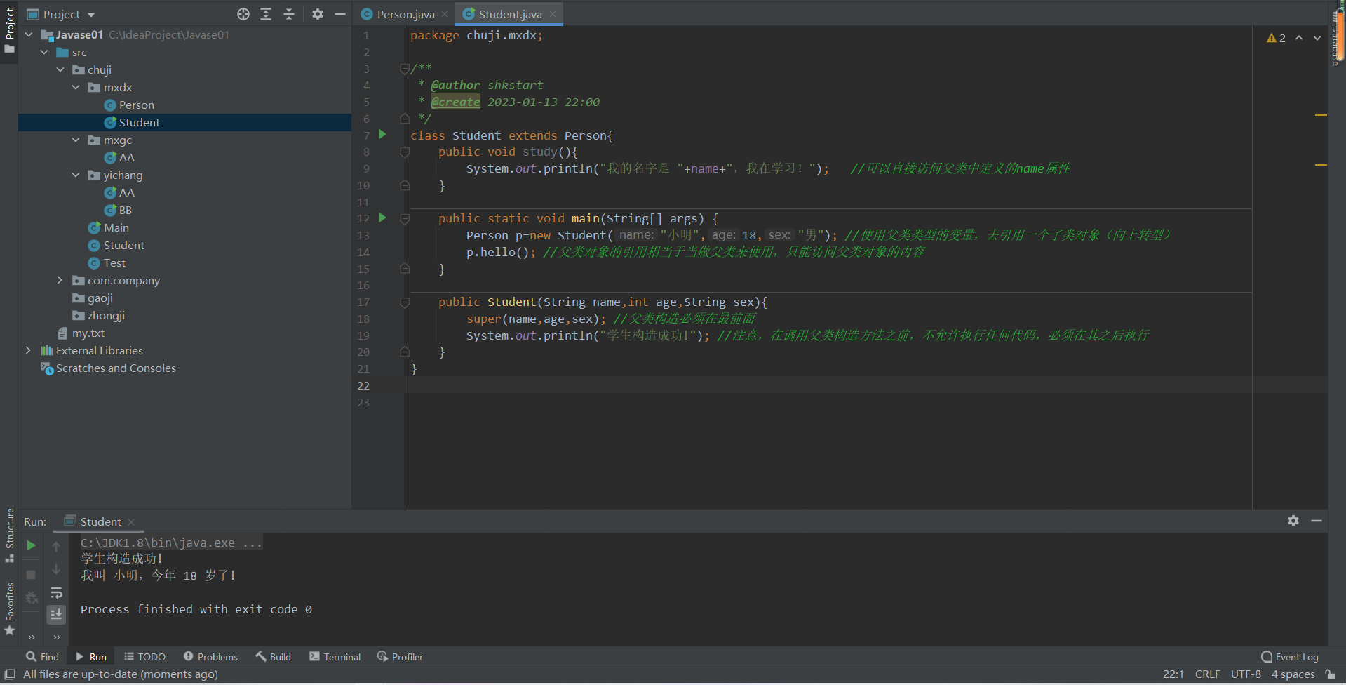Click the up stack trace arrow

[x=56, y=546]
